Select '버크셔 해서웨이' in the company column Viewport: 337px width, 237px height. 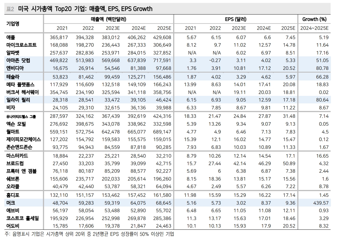(23, 92)
